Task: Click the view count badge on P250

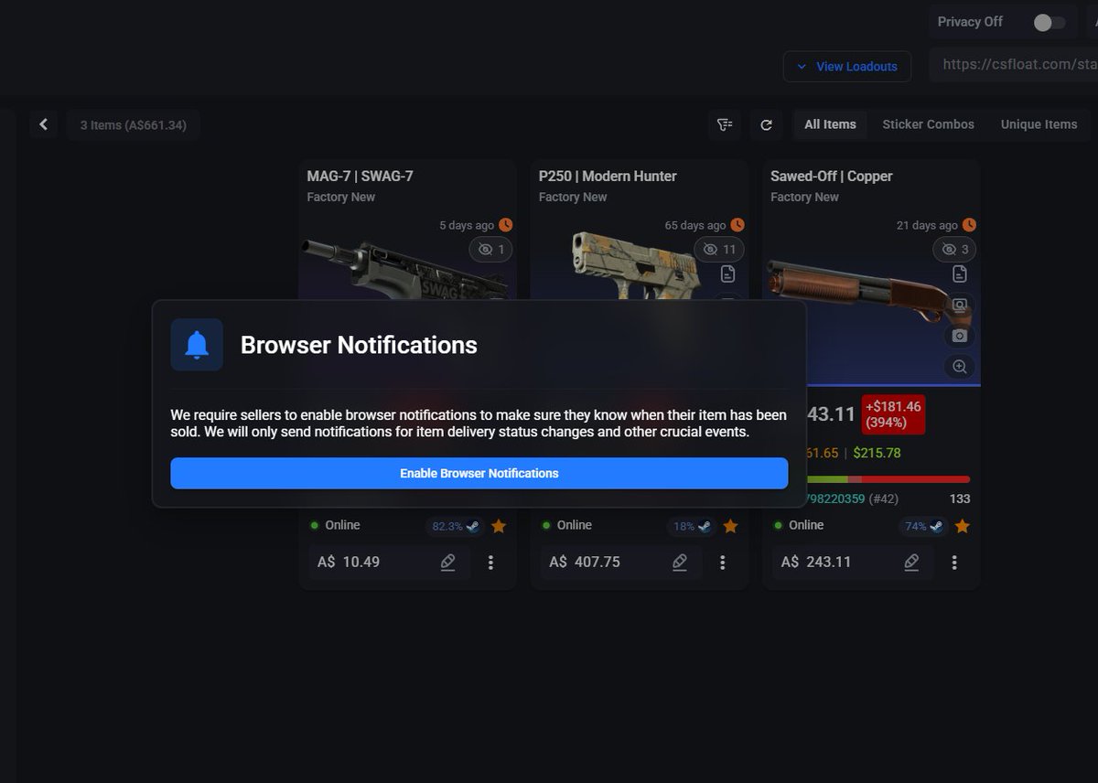Action: point(719,249)
